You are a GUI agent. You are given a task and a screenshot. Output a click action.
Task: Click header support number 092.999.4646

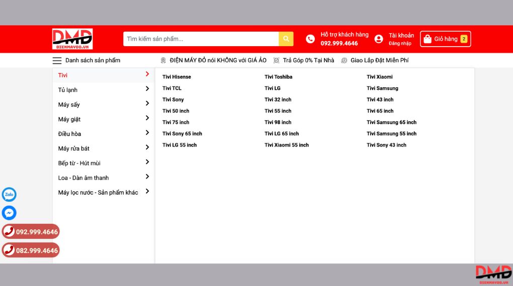click(x=339, y=44)
